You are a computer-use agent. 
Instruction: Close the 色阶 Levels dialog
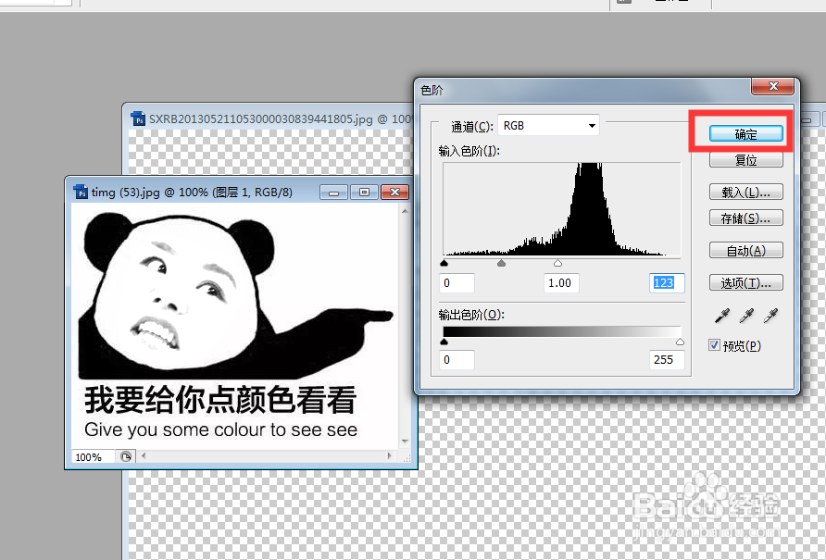[x=773, y=86]
